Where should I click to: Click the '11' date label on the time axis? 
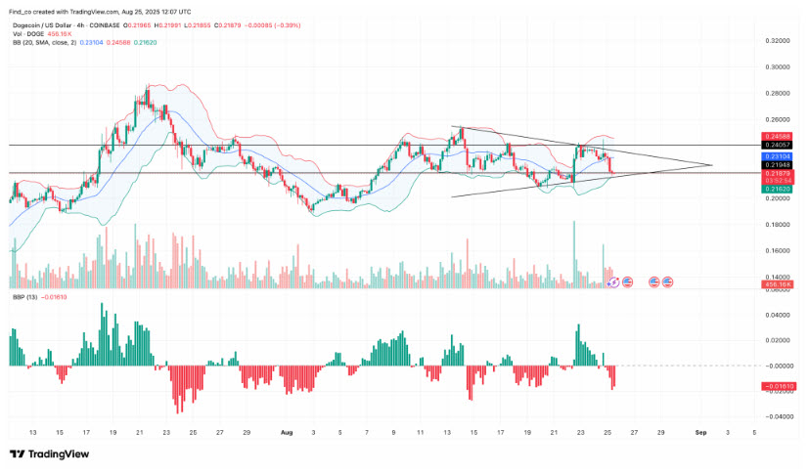[x=420, y=433]
